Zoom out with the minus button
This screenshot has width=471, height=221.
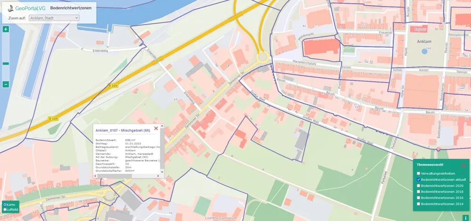point(6,84)
